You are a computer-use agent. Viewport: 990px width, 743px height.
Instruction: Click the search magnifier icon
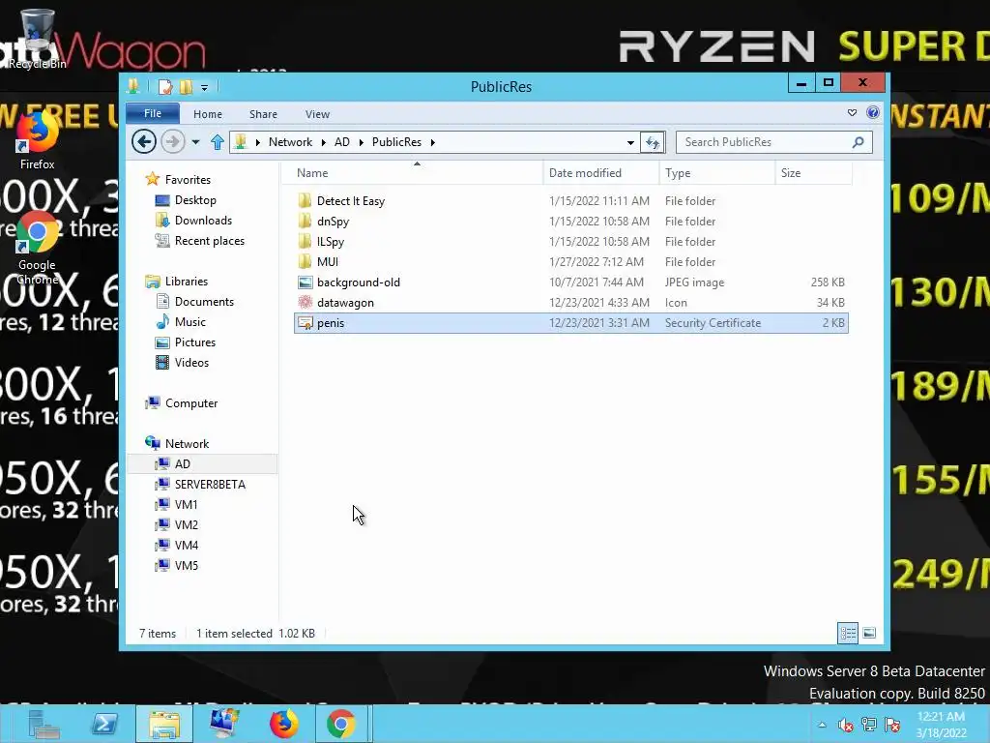point(859,142)
